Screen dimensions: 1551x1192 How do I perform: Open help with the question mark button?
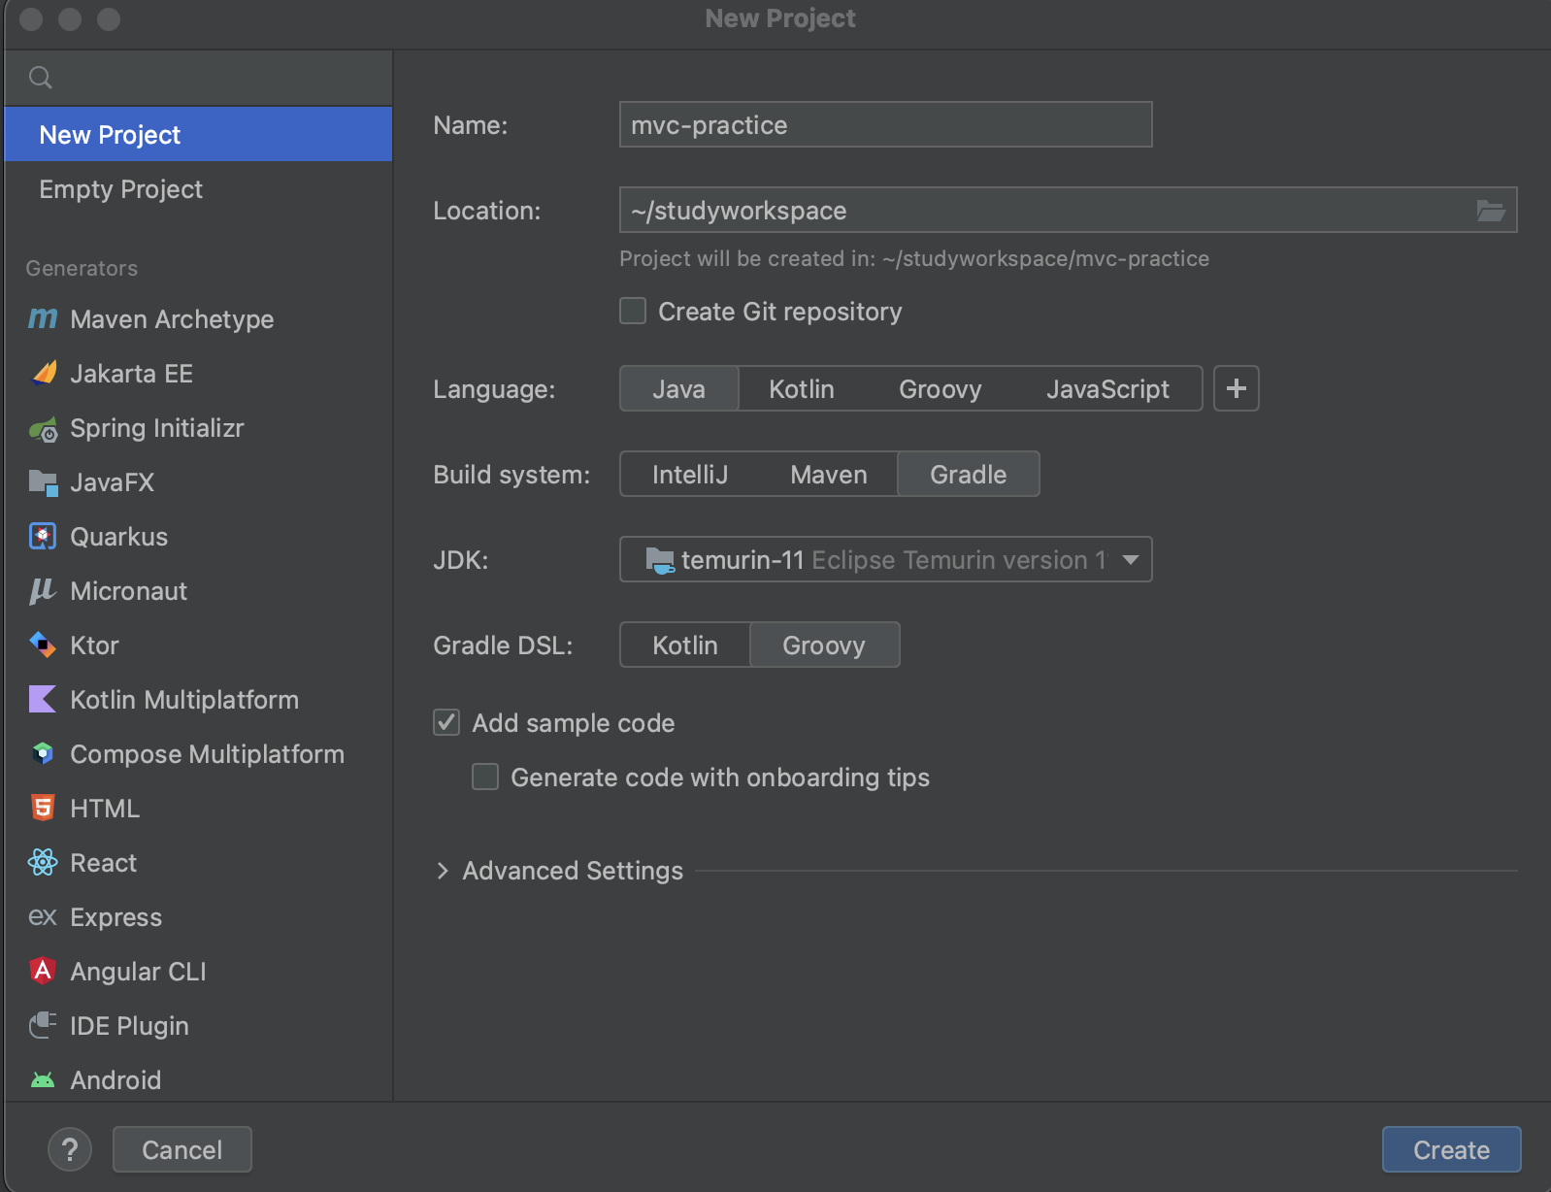tap(70, 1149)
